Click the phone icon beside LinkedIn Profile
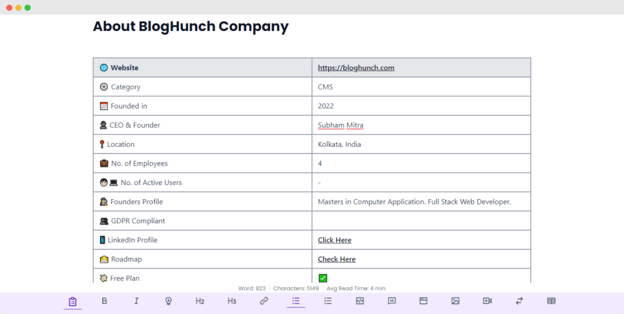Screen dimensions: 624x314 pyautogui.click(x=102, y=240)
